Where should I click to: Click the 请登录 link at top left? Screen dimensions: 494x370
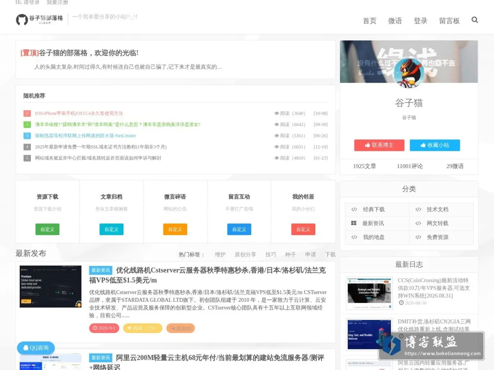32,2
